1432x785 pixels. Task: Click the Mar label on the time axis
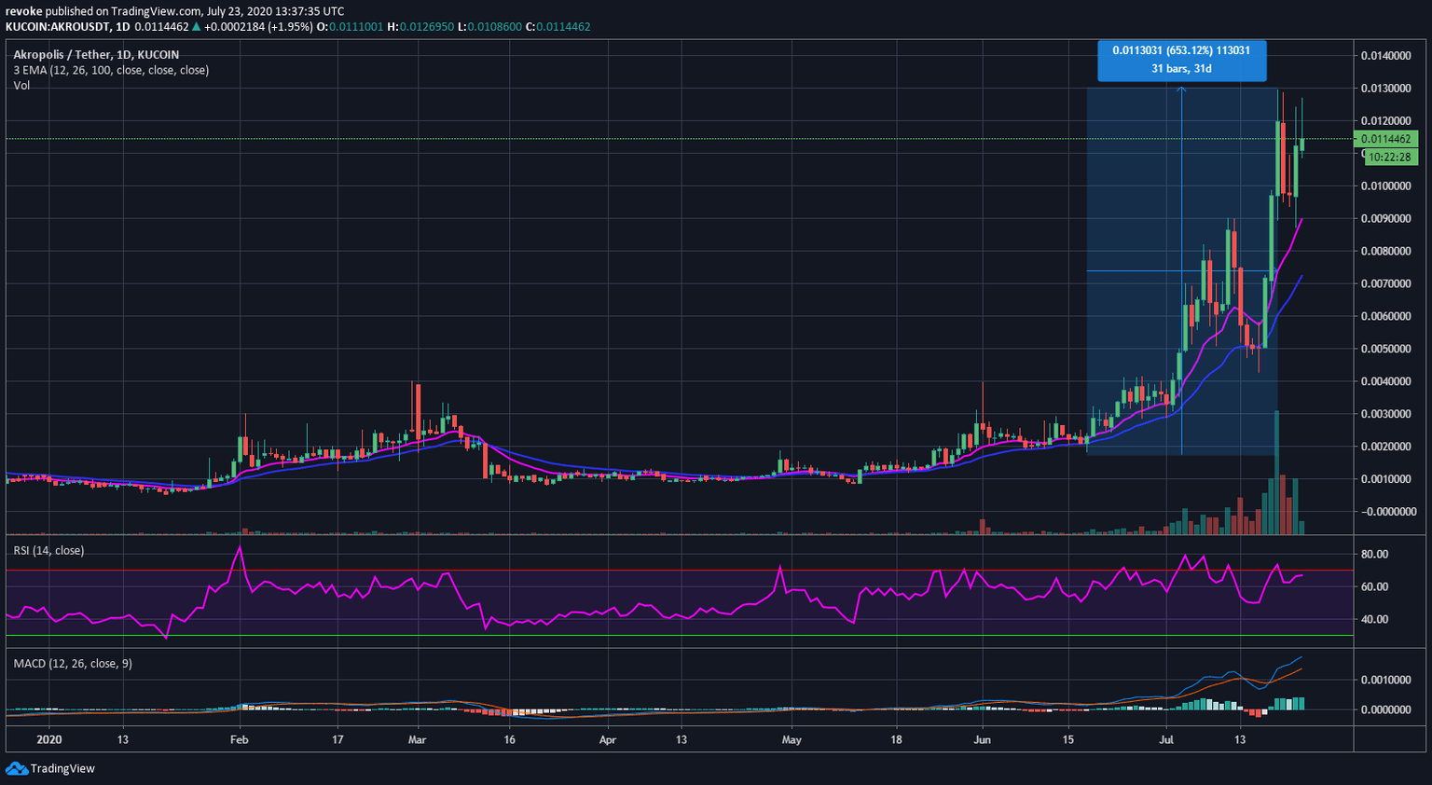click(417, 740)
